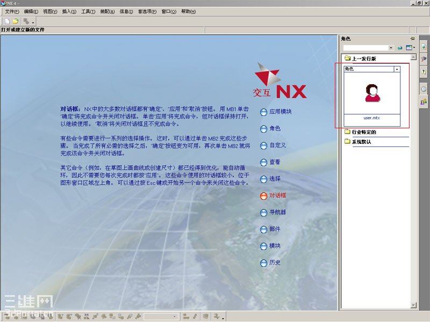
Task: Open the help question-mark resource tab
Action: (424, 72)
